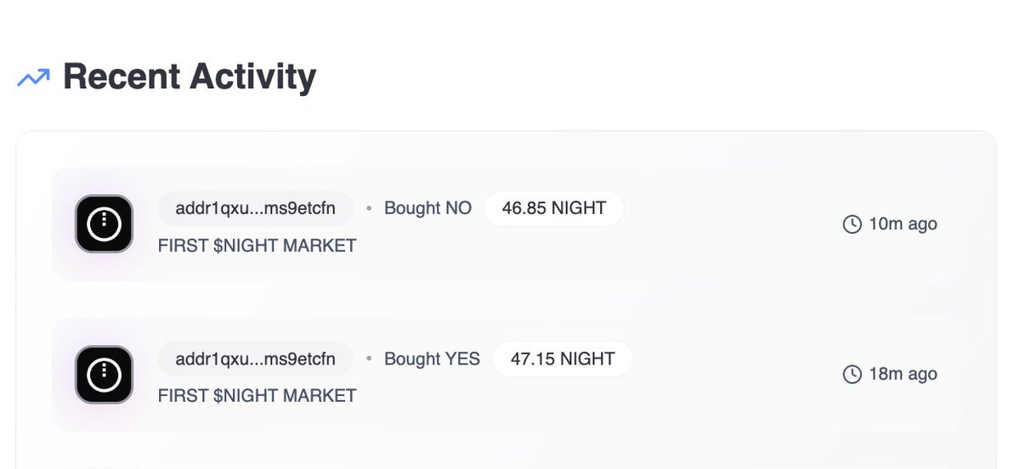Image resolution: width=1020 pixels, height=469 pixels.
Task: Click the 47.15 NIGHT amount badge
Action: pos(563,359)
